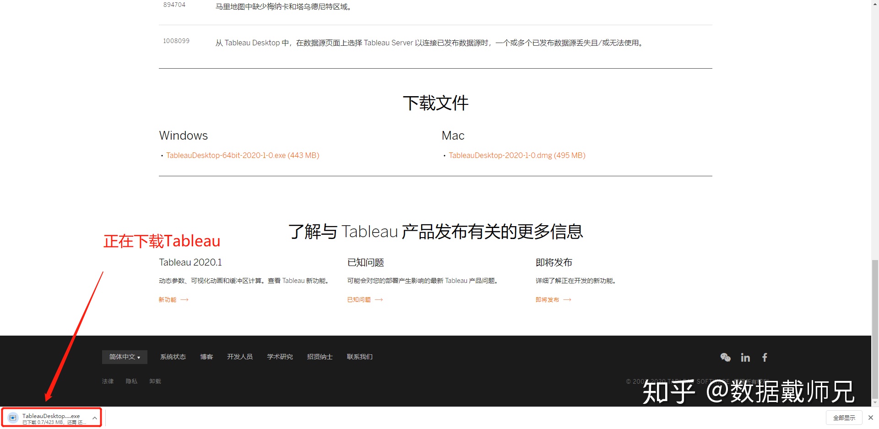Viewport: 879px width, 429px height.
Task: Follow the orange 即将发布 arrow link
Action: 553,300
